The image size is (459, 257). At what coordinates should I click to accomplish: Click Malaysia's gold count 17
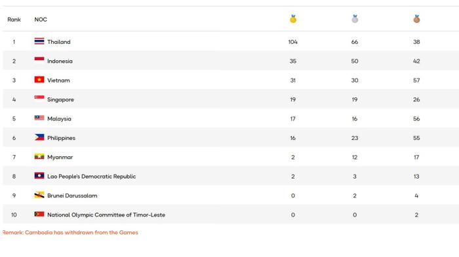(x=292, y=119)
